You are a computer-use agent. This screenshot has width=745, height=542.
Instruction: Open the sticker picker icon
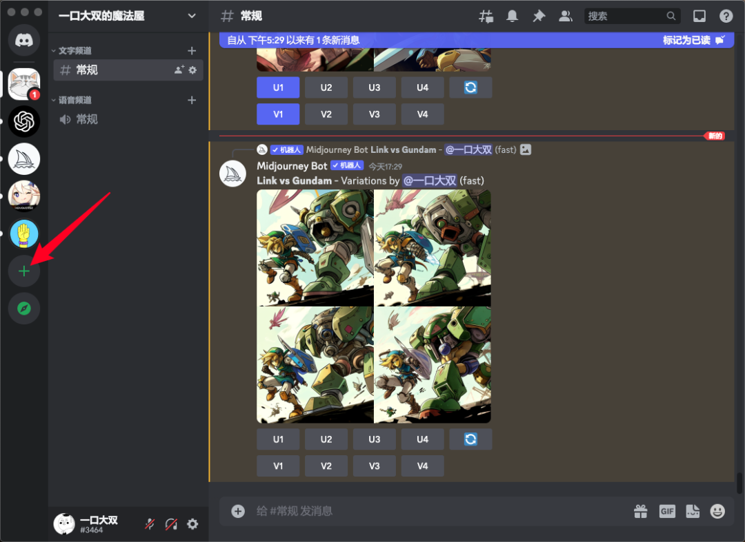tap(693, 511)
